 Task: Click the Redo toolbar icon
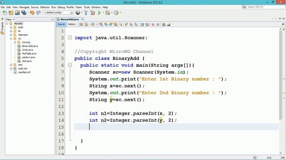(x=38, y=12)
